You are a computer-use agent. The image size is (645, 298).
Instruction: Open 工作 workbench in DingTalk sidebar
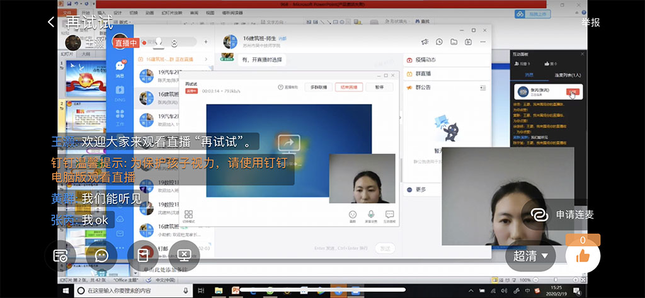(x=120, y=117)
